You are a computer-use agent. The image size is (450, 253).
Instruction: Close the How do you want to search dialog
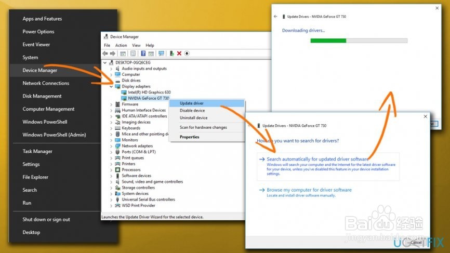tap(426, 116)
